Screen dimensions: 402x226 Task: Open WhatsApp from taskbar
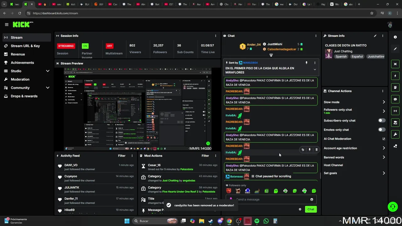click(266, 221)
